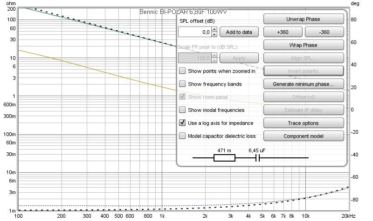This screenshot has width=373, height=221.
Task: Uncheck Use a log axis for impedance
Action: (182, 123)
